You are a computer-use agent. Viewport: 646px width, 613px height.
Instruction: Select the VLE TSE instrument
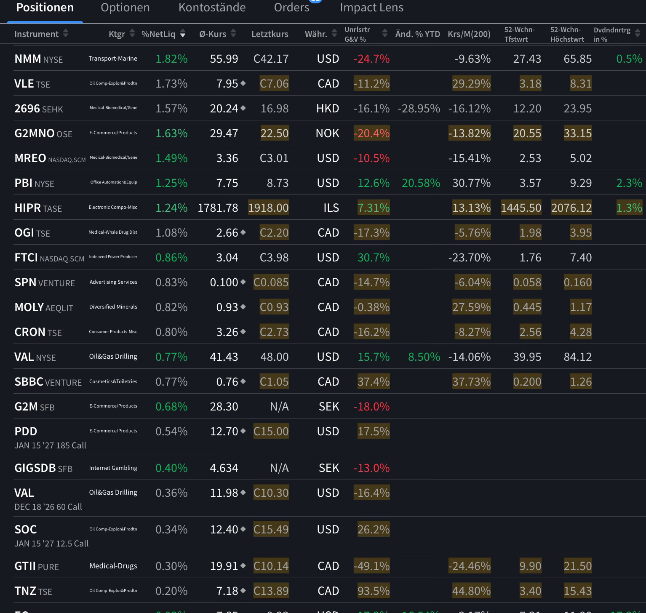pyautogui.click(x=32, y=84)
